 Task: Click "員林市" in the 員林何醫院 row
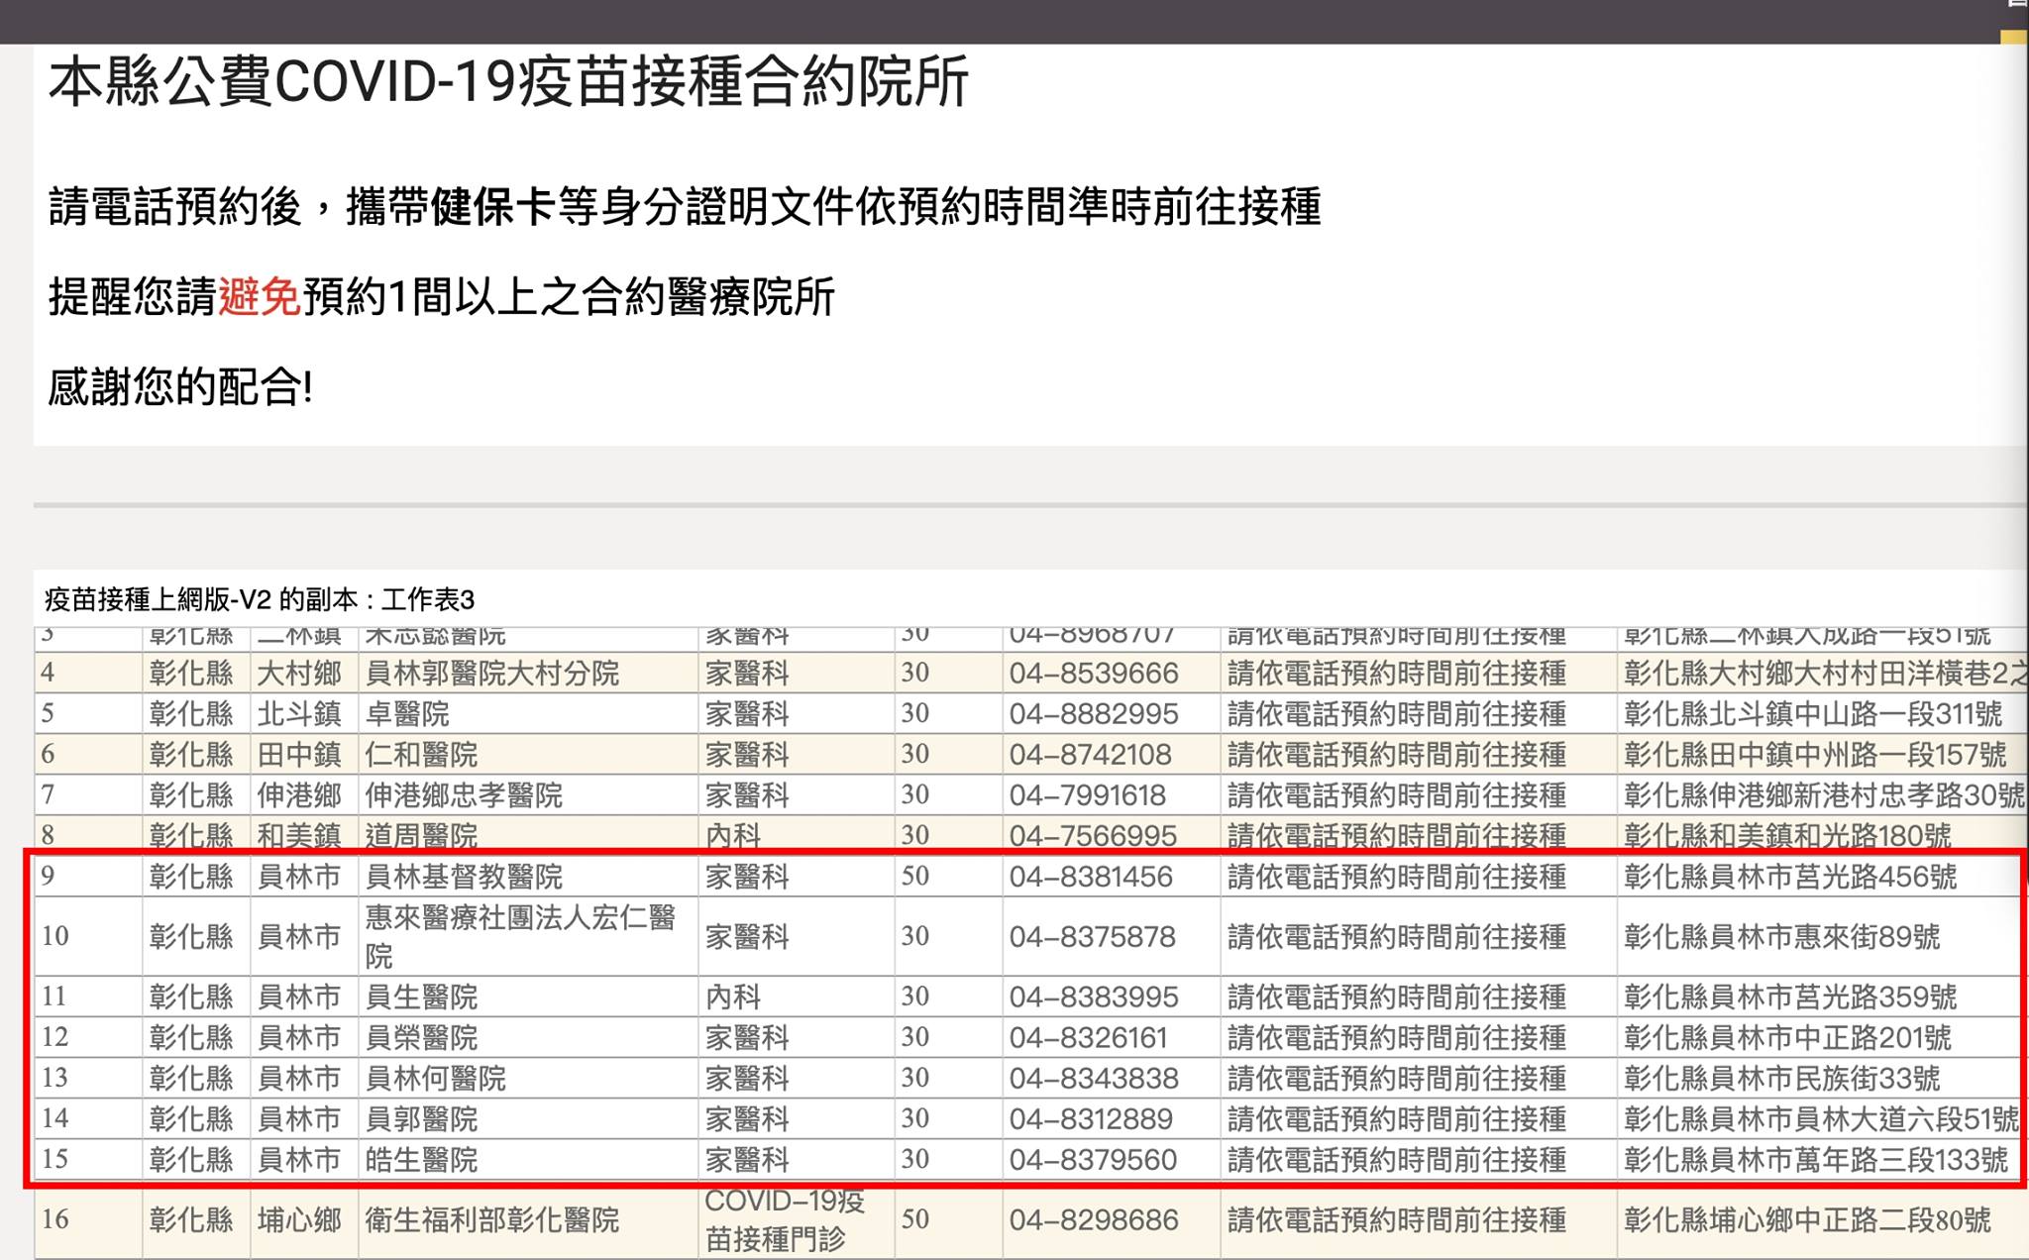pos(299,1078)
